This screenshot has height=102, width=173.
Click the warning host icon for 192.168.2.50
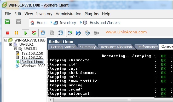click(x=18, y=53)
